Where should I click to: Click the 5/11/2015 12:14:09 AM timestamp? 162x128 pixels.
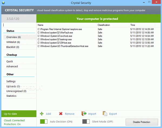click(x=142, y=29)
